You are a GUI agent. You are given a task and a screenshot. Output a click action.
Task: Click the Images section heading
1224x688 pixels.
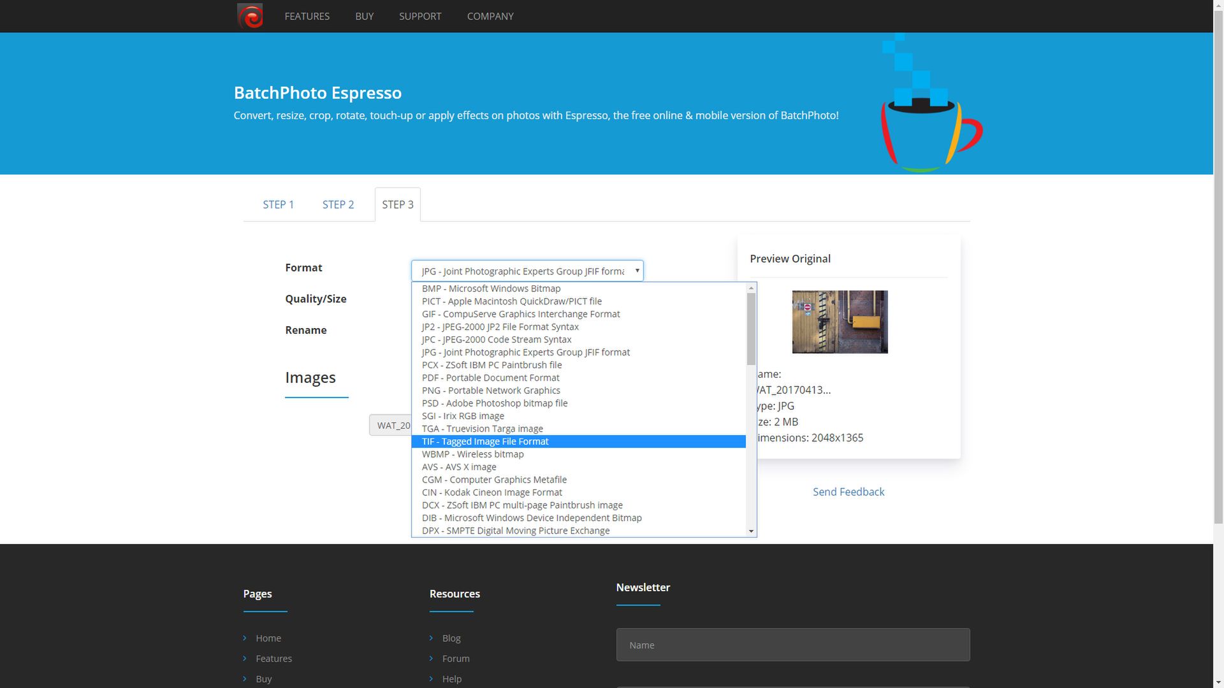[x=310, y=378]
